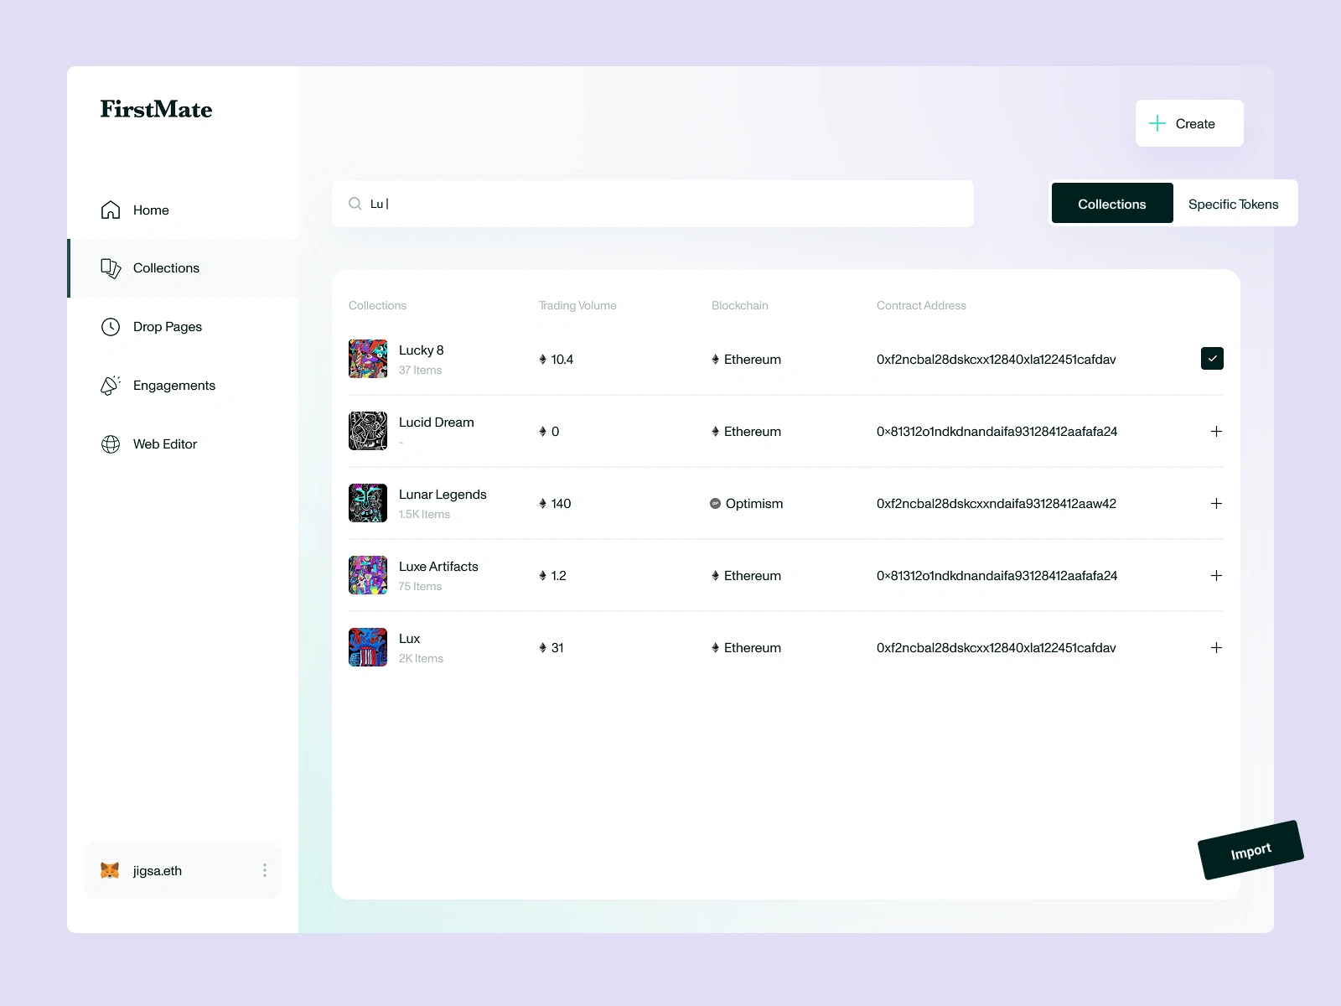This screenshot has height=1006, width=1341.
Task: Switch to Specific Tokens tab
Action: (x=1233, y=204)
